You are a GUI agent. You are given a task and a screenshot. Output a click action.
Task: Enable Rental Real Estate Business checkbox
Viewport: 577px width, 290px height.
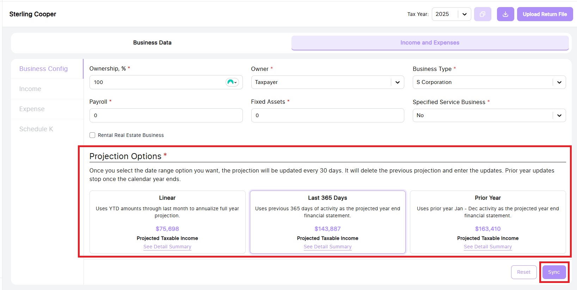pyautogui.click(x=92, y=135)
